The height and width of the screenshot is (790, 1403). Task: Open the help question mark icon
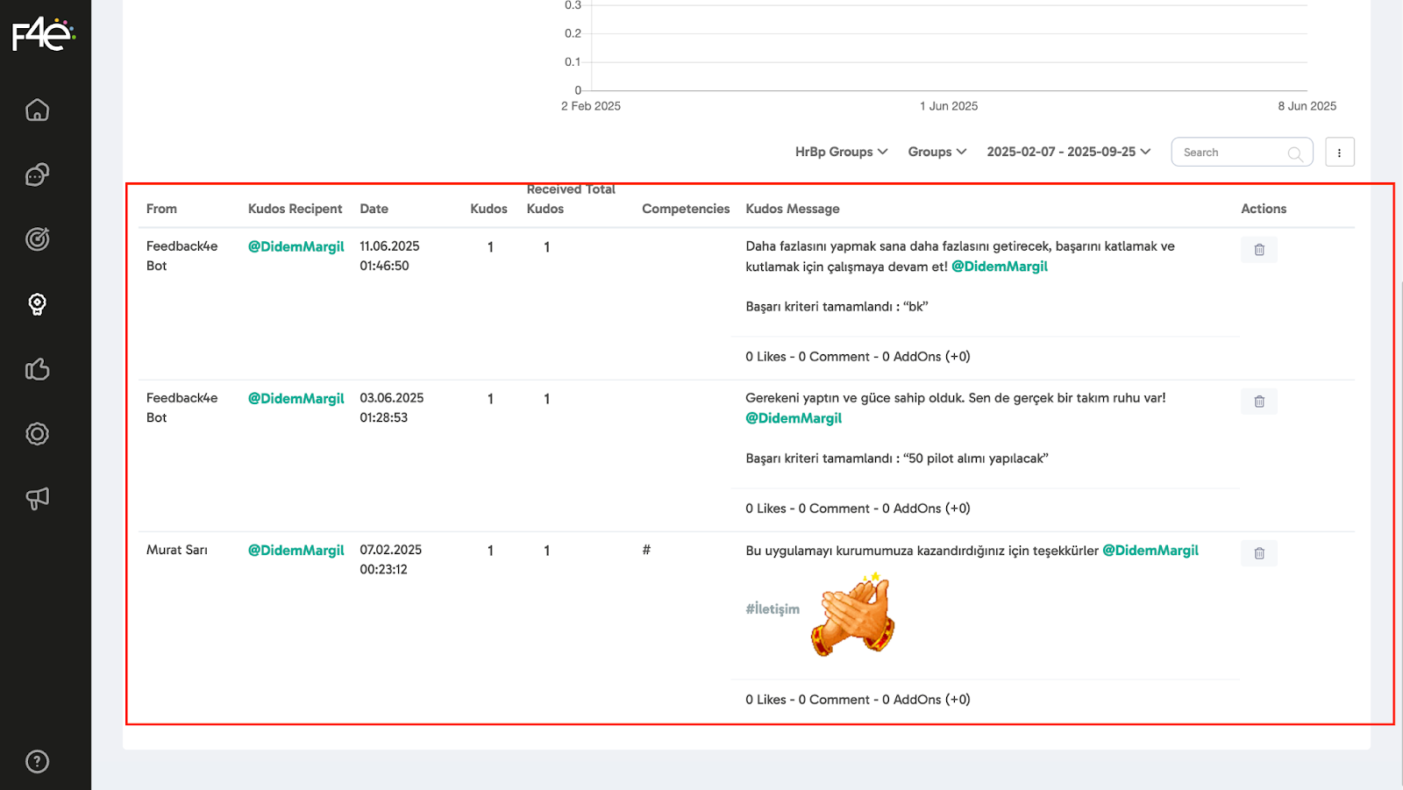(x=37, y=761)
